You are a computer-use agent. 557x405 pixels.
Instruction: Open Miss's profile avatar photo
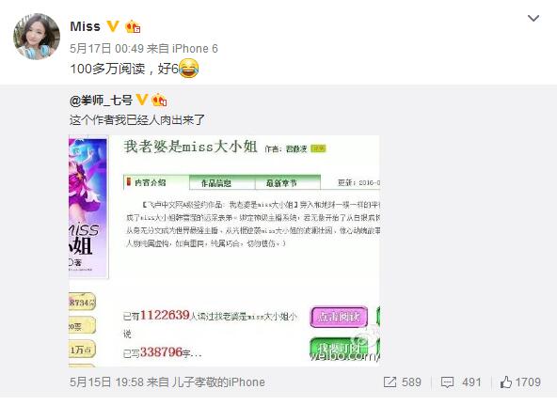[37, 36]
